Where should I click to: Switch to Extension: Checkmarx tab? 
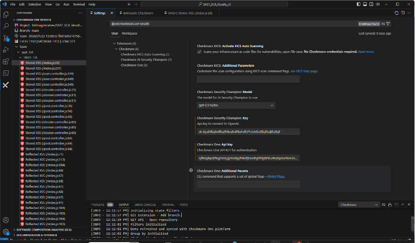tap(138, 13)
